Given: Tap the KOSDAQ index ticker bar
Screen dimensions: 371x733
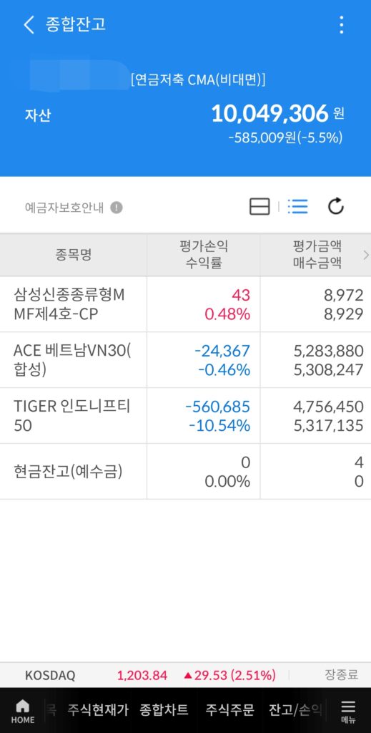Looking at the screenshot, I should coord(185,675).
